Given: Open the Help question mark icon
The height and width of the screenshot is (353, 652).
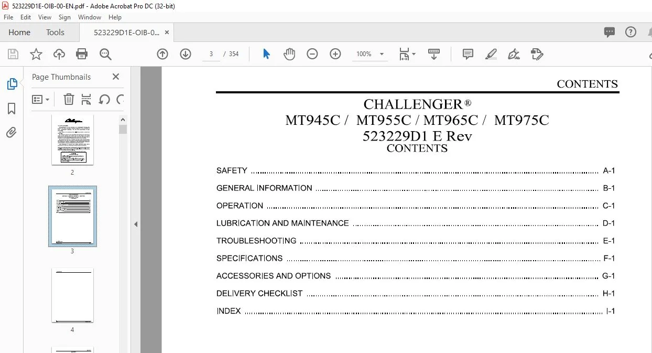Looking at the screenshot, I should 631,32.
